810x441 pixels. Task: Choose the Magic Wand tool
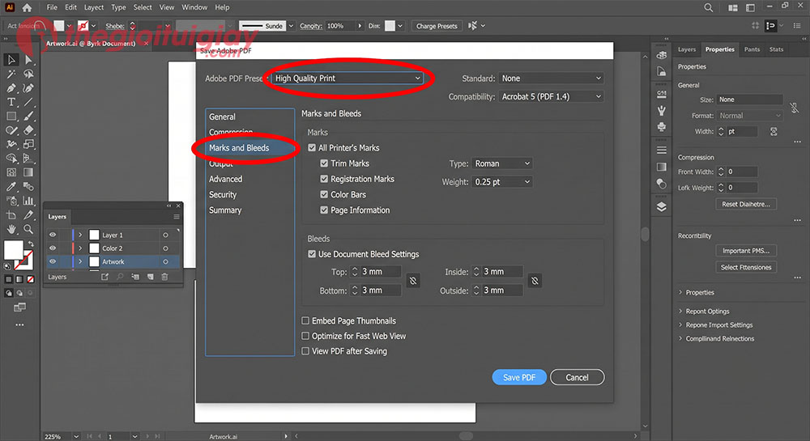pyautogui.click(x=11, y=74)
